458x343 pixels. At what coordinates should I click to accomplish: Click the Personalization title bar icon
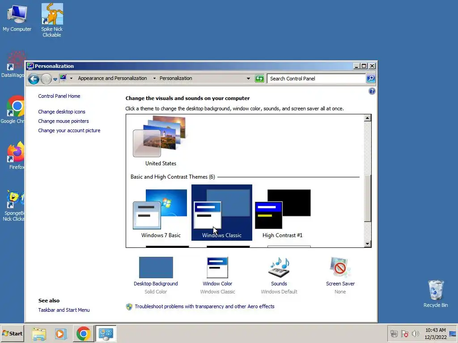click(x=30, y=66)
